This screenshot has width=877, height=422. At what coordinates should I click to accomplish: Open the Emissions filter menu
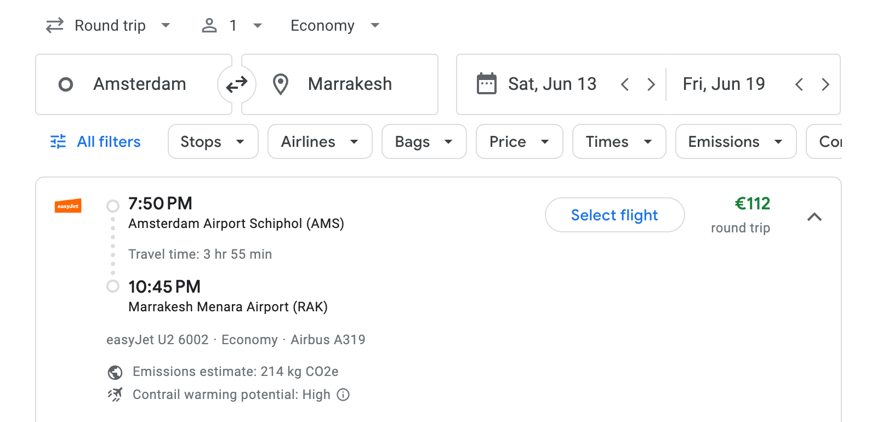735,141
